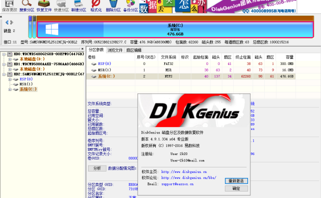Click the HD1 hard disk icon in tree
This screenshot has height=198, width=321.
tap(10, 64)
